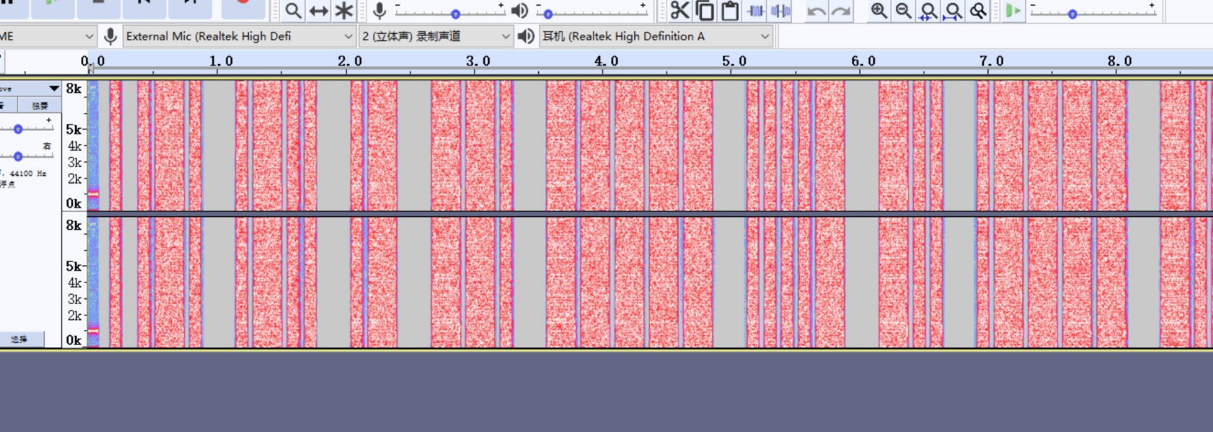
Task: Select the Zoom tool magnifier
Action: 293,11
